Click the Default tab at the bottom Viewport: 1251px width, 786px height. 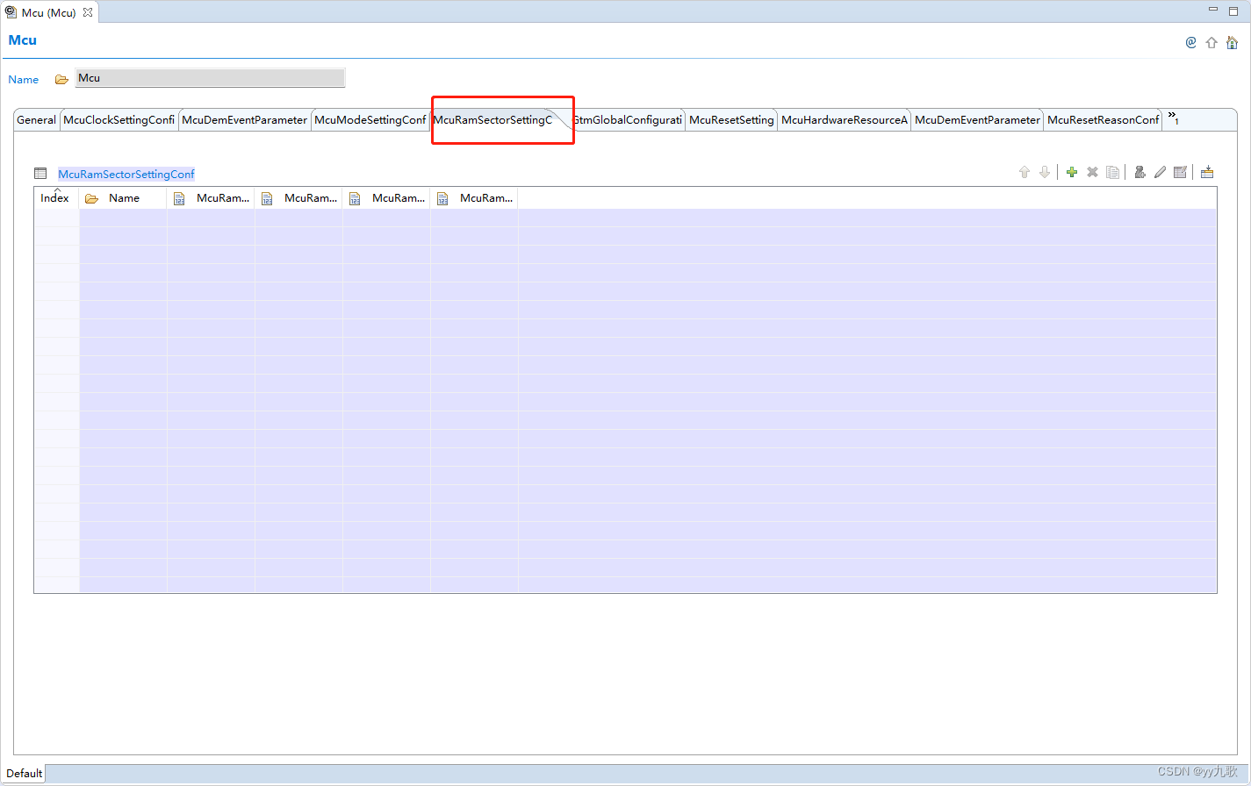coord(24,774)
